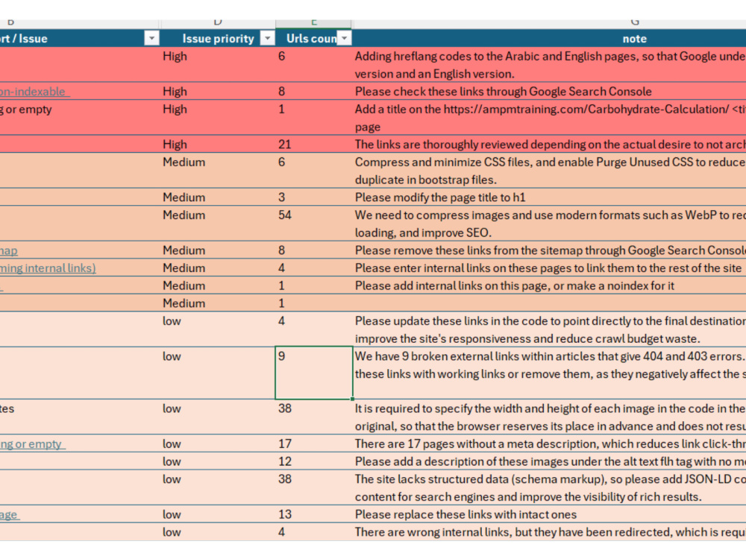Select the Urls count cell showing 54
This screenshot has height=559, width=746.
pos(314,224)
